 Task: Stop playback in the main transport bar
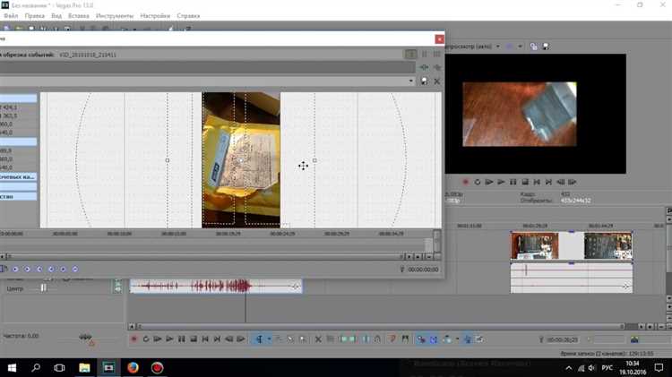click(194, 339)
